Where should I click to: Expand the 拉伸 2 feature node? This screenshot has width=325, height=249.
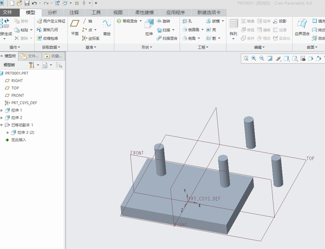click(2, 118)
